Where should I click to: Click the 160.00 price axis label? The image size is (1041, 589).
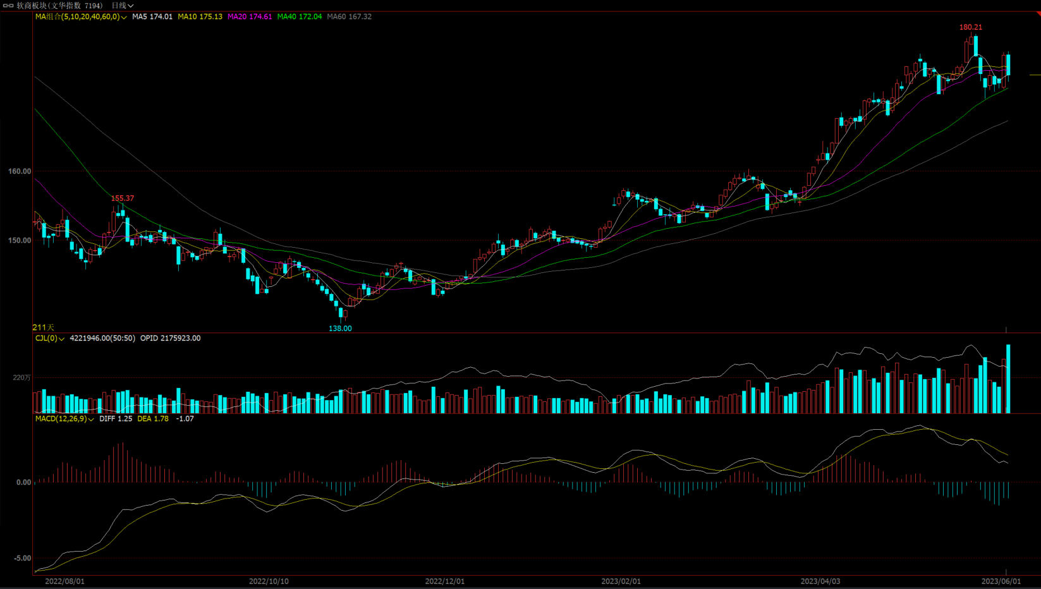click(x=20, y=171)
